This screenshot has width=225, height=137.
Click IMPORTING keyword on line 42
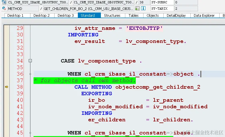pyautogui.click(x=97, y=113)
